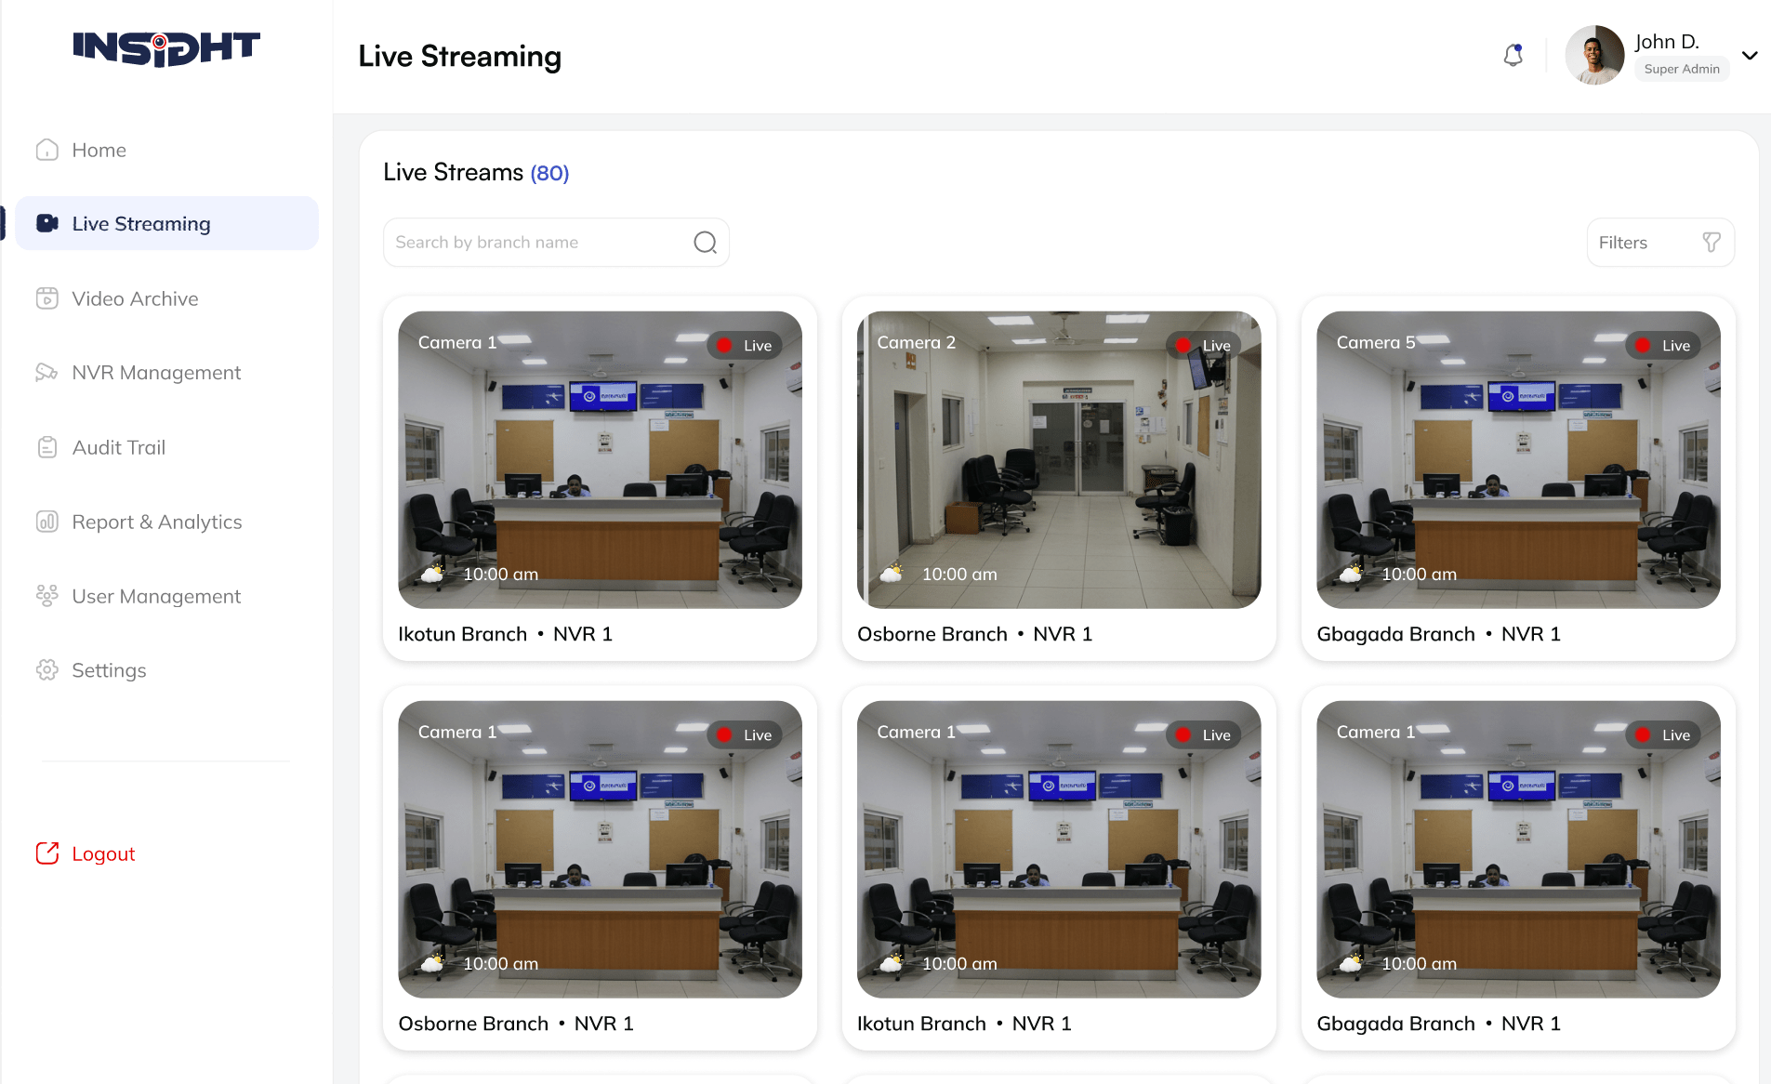Focus the Search by branch name field
The image size is (1771, 1084).
tap(539, 243)
